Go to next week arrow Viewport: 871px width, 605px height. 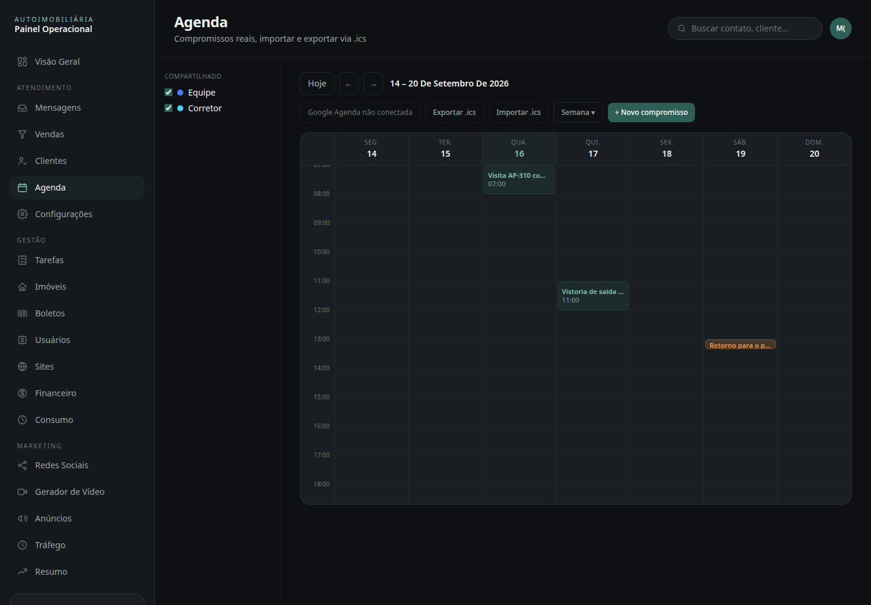pyautogui.click(x=373, y=83)
